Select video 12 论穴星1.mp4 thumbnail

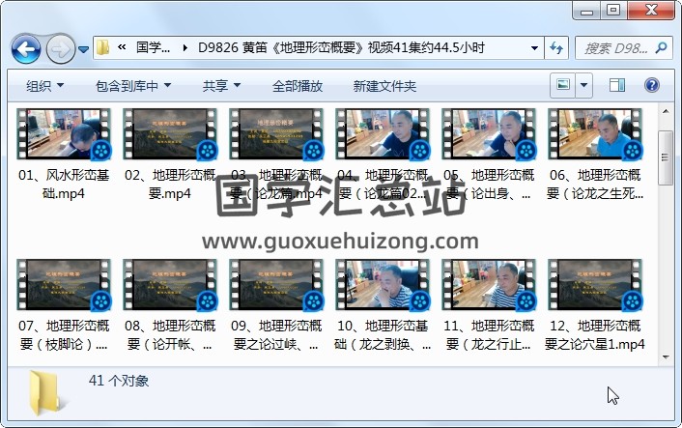pos(595,285)
